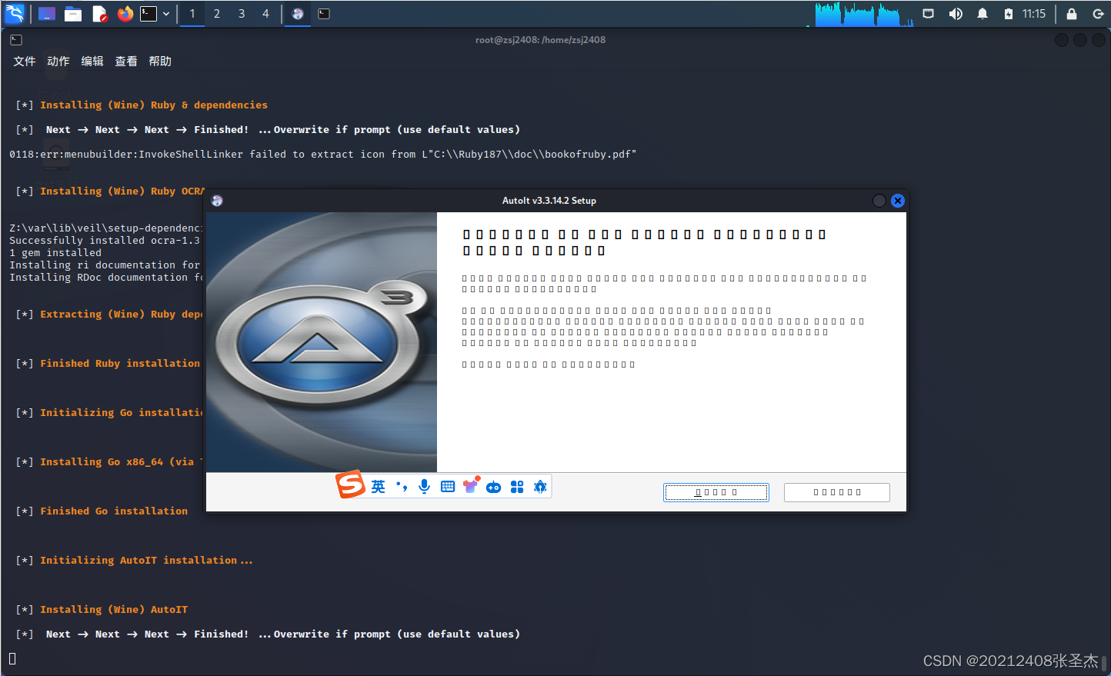Image resolution: width=1111 pixels, height=676 pixels.
Task: Open the volume control tray icon
Action: (956, 14)
